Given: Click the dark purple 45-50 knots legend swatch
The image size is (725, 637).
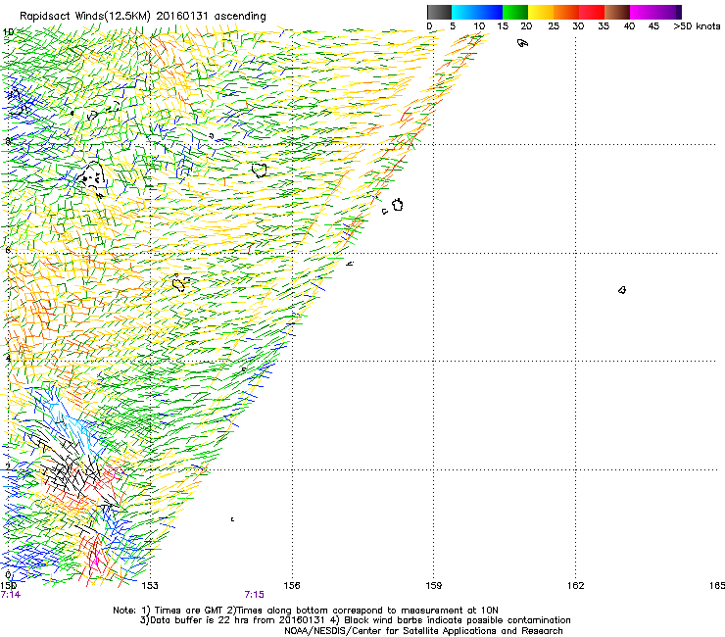Looking at the screenshot, I should click(x=668, y=12).
